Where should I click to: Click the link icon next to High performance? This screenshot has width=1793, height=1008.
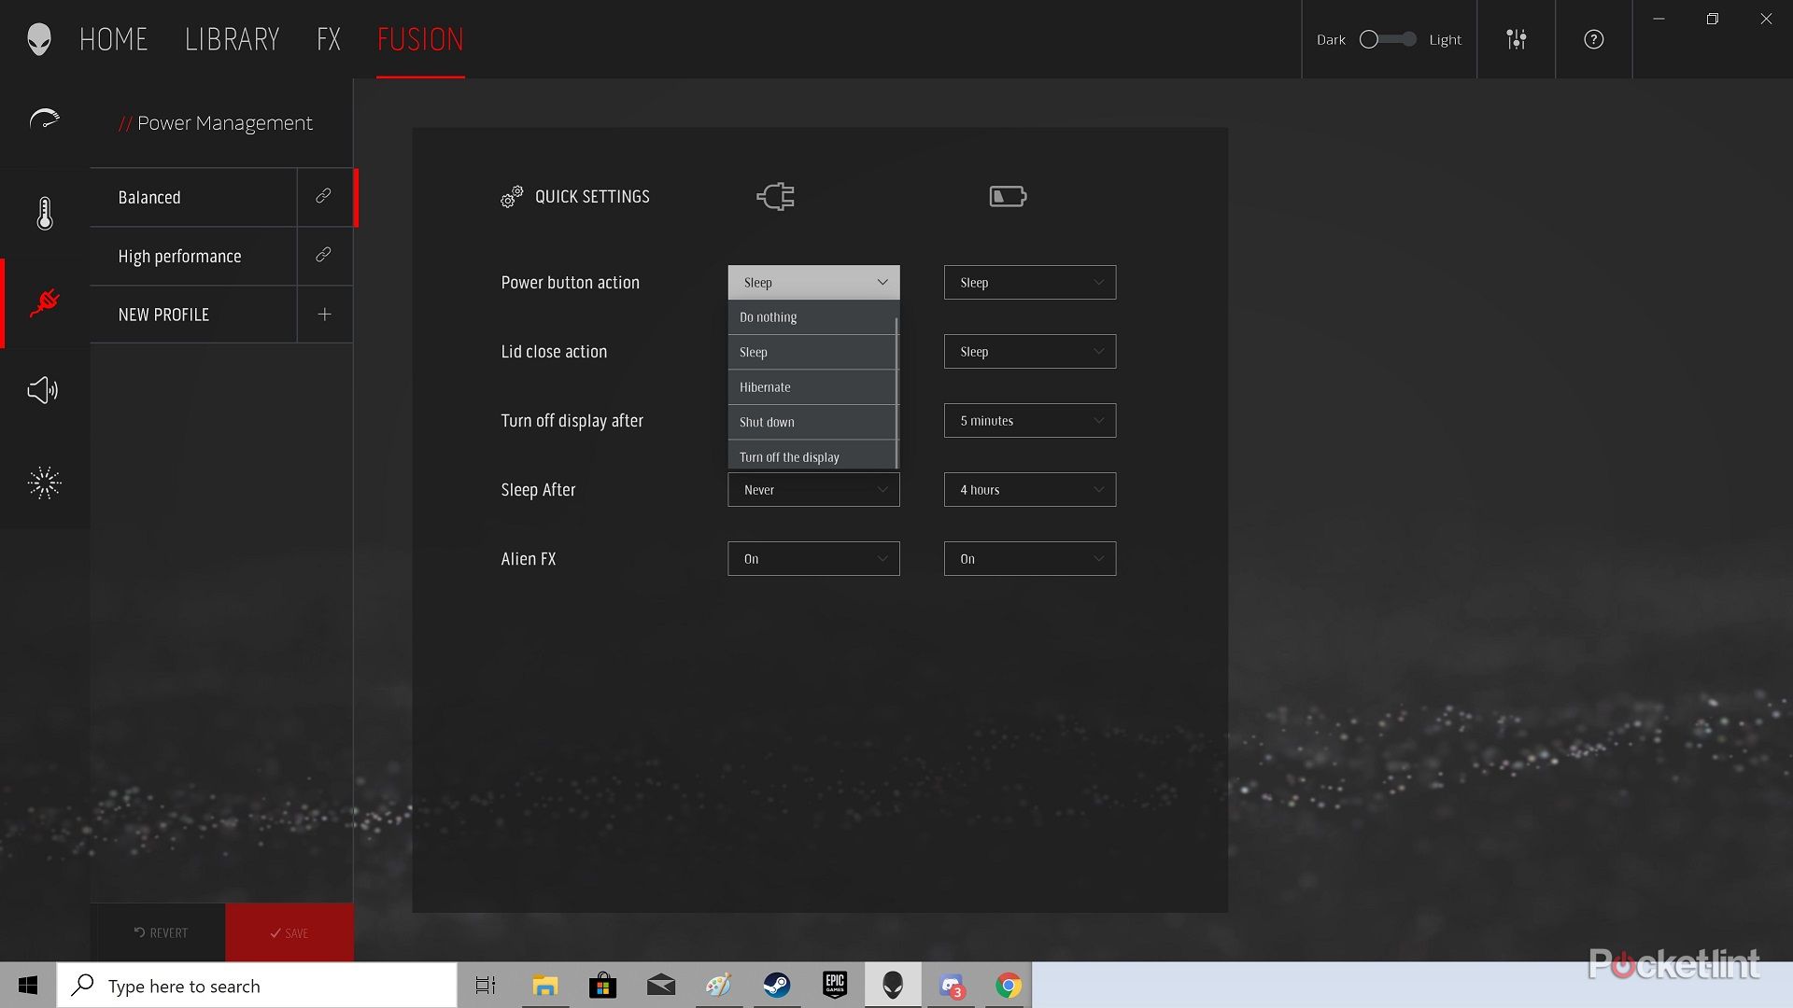[323, 256]
